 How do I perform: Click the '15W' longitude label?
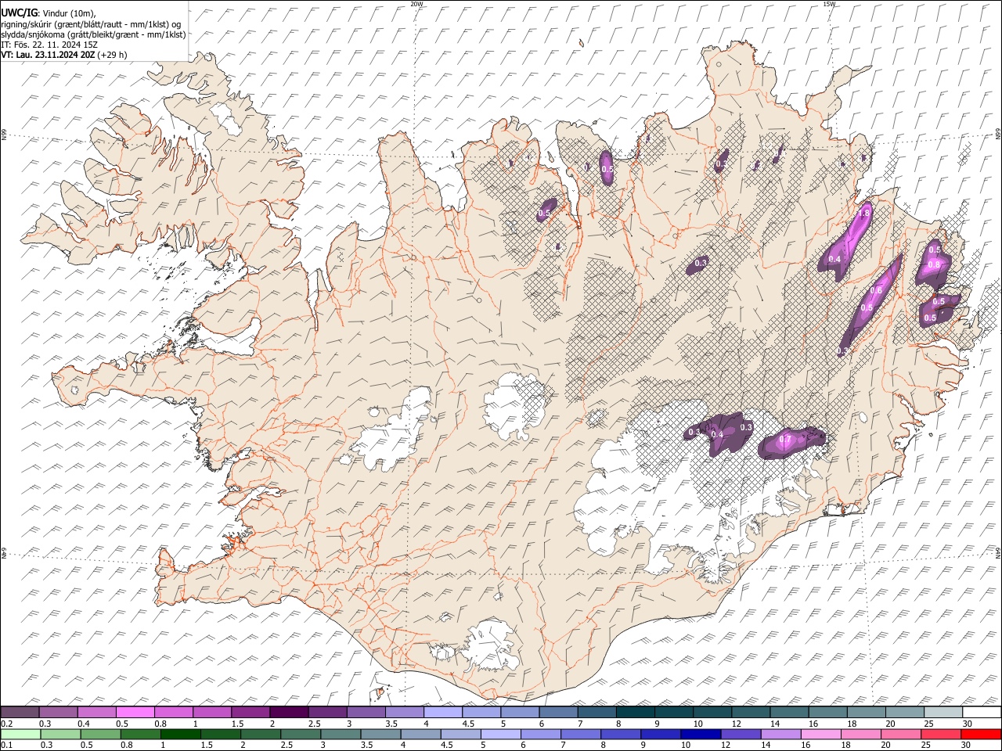coord(829,4)
